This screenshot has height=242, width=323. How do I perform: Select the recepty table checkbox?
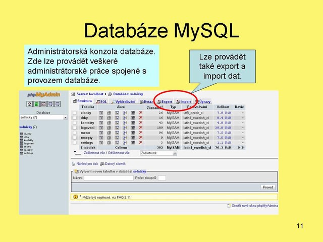(75, 138)
